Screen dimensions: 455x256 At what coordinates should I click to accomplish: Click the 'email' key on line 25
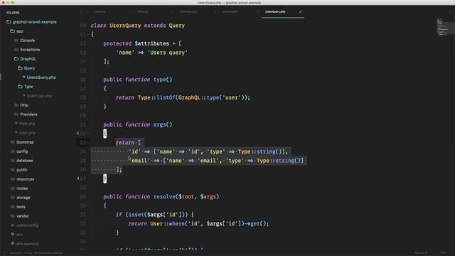pyautogui.click(x=140, y=161)
